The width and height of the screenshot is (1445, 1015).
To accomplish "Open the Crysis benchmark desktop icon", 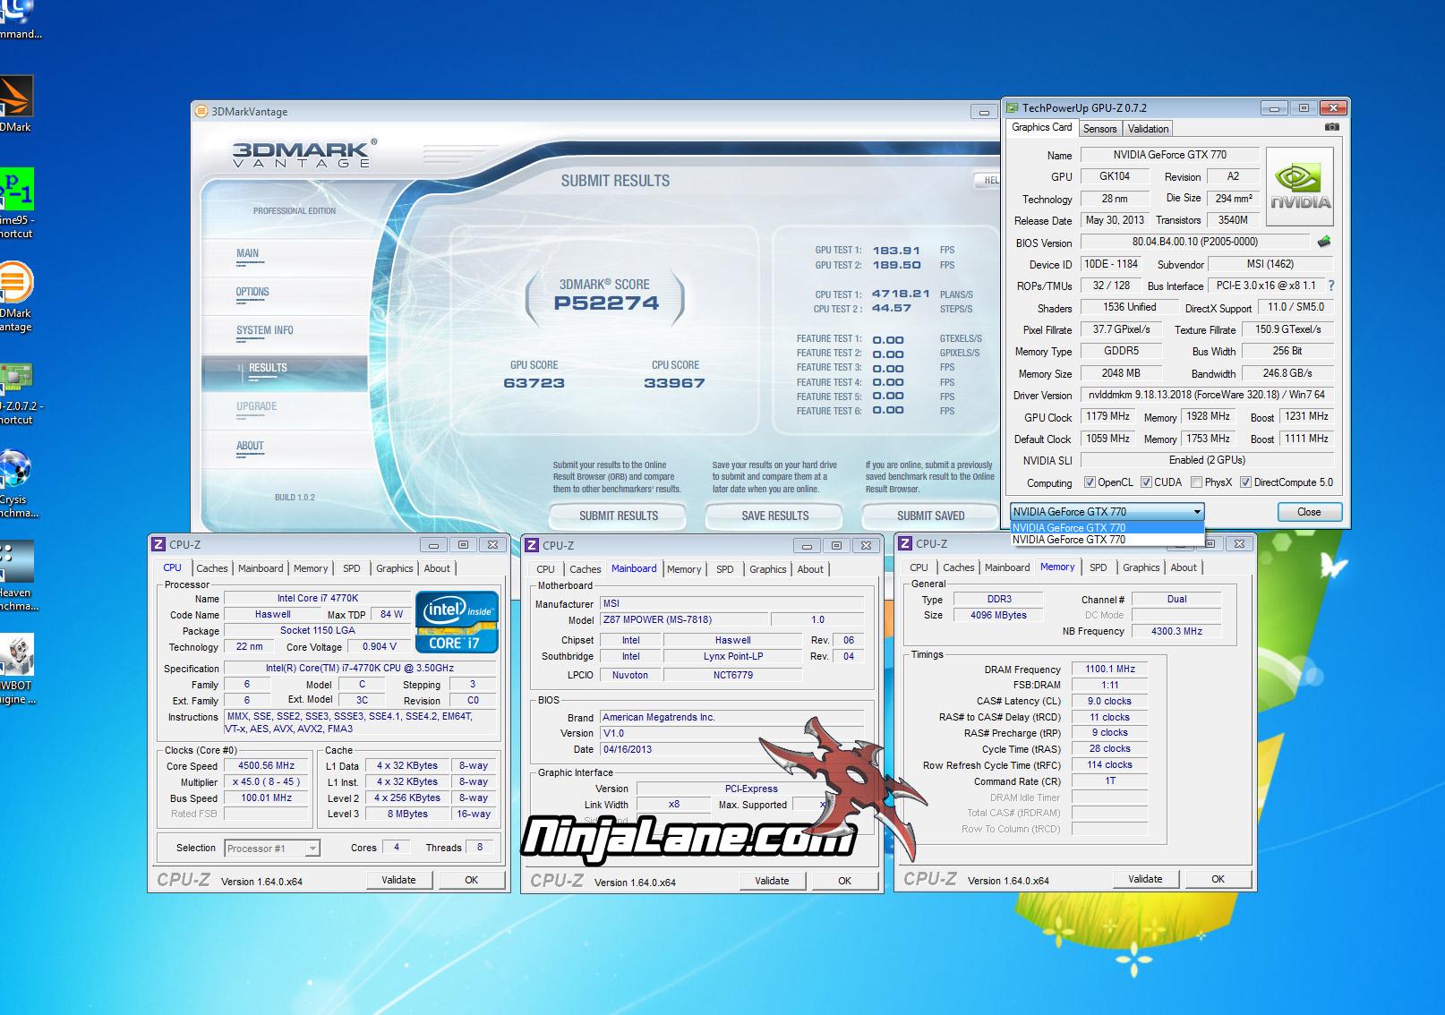I will [15, 470].
